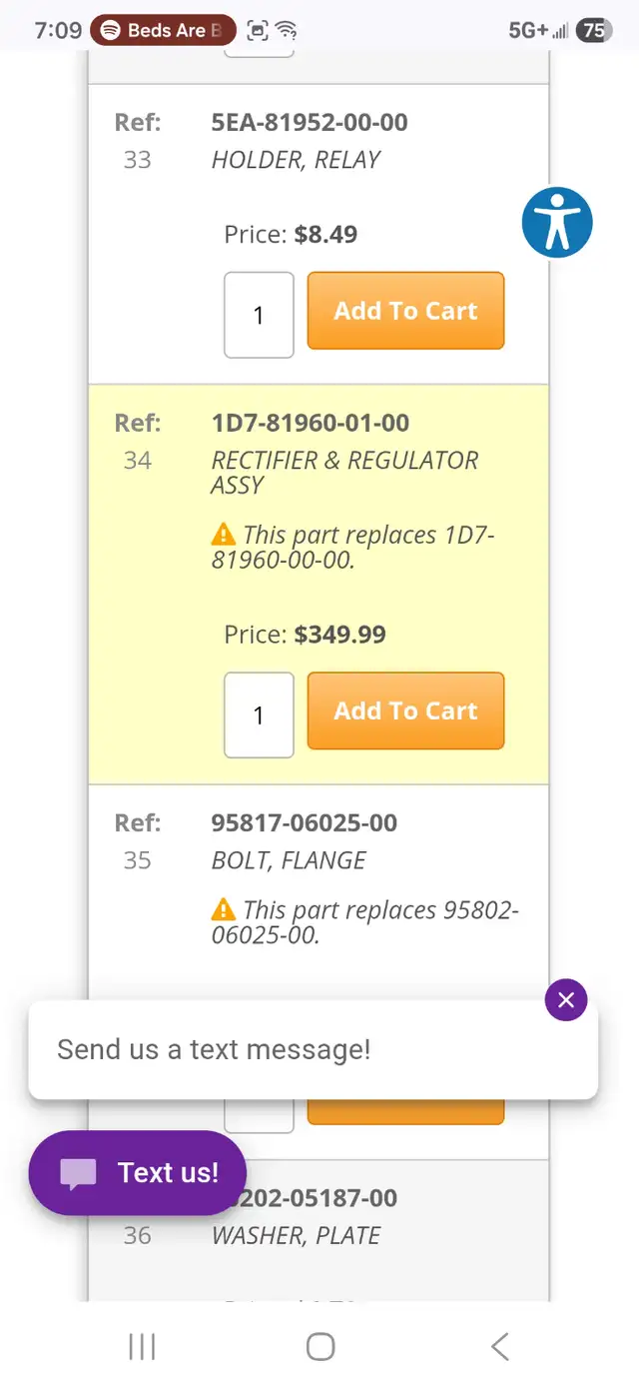639x1387 pixels.
Task: Open part number 1D7-81960-01-00
Action: click(x=311, y=423)
